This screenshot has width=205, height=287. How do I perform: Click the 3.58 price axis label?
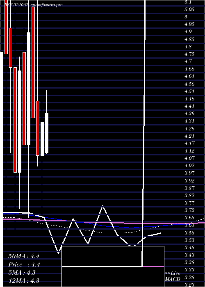coord(189,233)
